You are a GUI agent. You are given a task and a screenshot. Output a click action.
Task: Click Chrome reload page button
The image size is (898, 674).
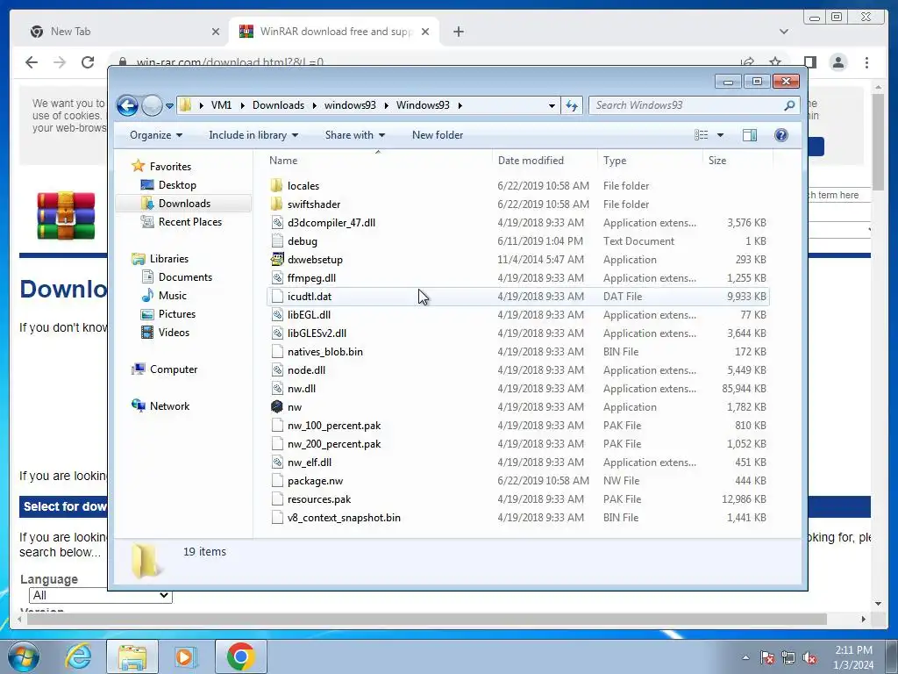tap(87, 62)
